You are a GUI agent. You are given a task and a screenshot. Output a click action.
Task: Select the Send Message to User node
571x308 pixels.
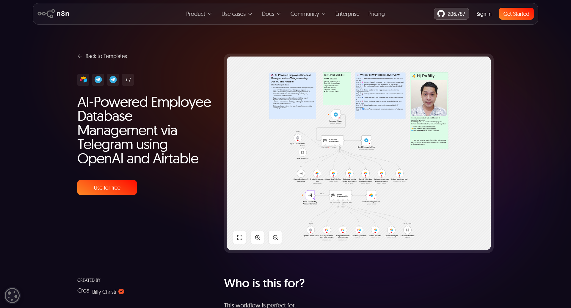(x=366, y=140)
